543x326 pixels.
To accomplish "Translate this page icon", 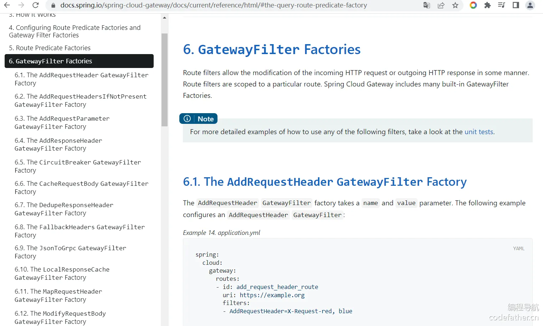I will (427, 5).
